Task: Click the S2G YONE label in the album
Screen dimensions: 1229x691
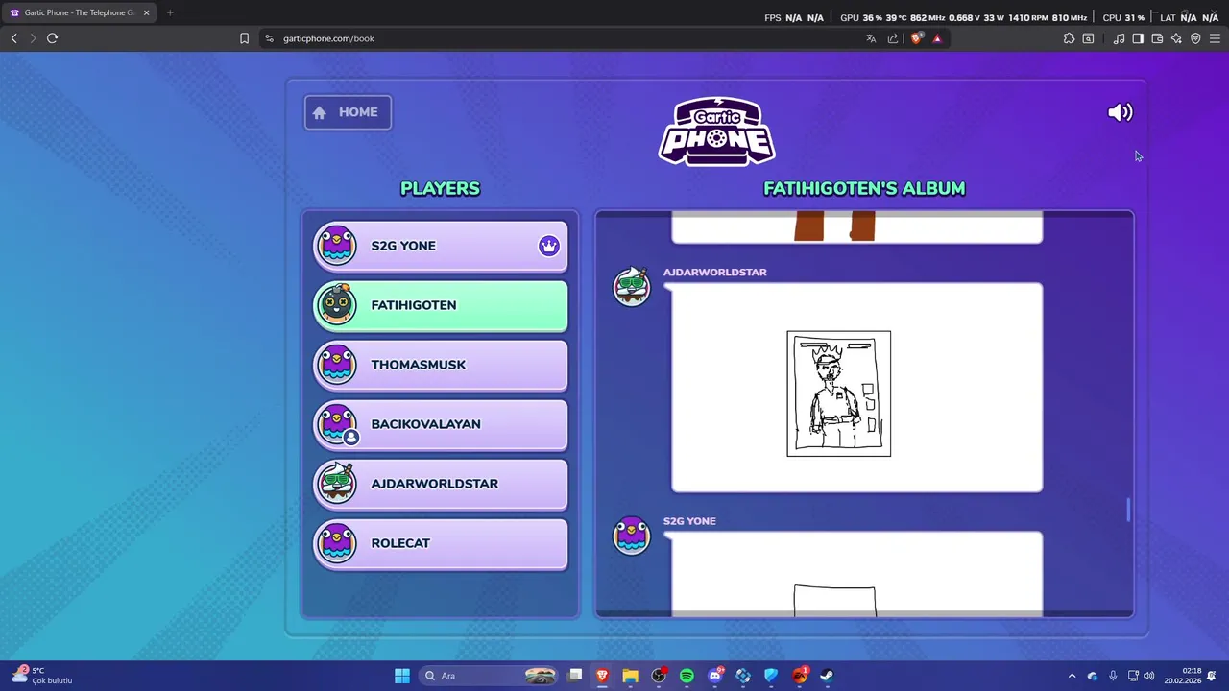Action: coord(689,521)
